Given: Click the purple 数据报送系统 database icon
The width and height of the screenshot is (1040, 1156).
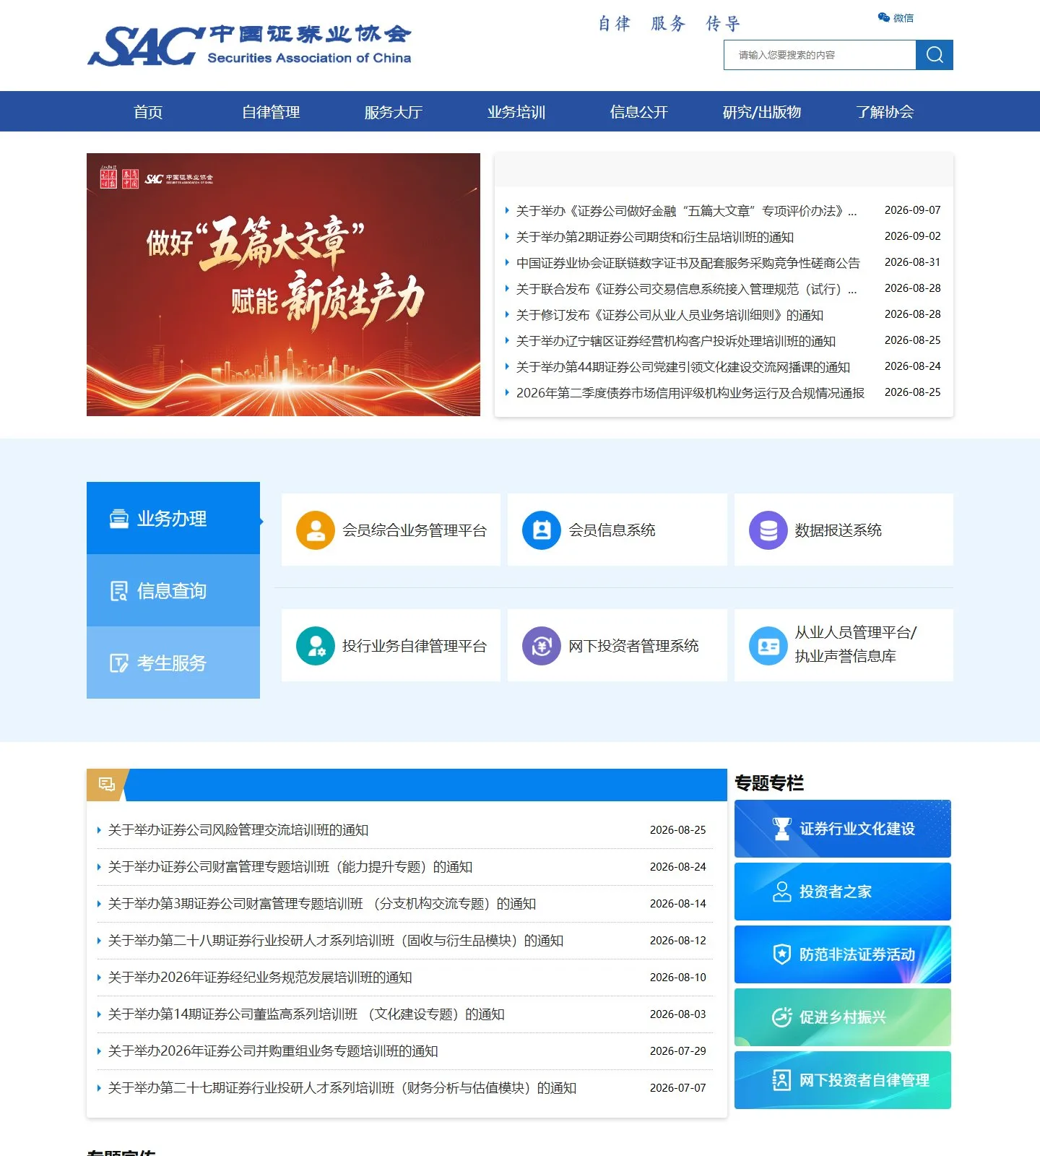Looking at the screenshot, I should pos(768,530).
